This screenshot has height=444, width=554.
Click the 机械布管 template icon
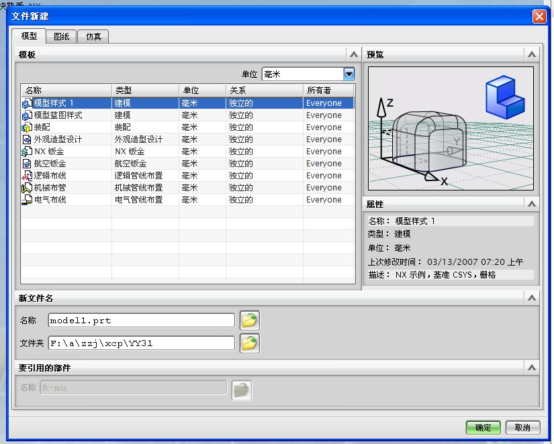point(27,187)
